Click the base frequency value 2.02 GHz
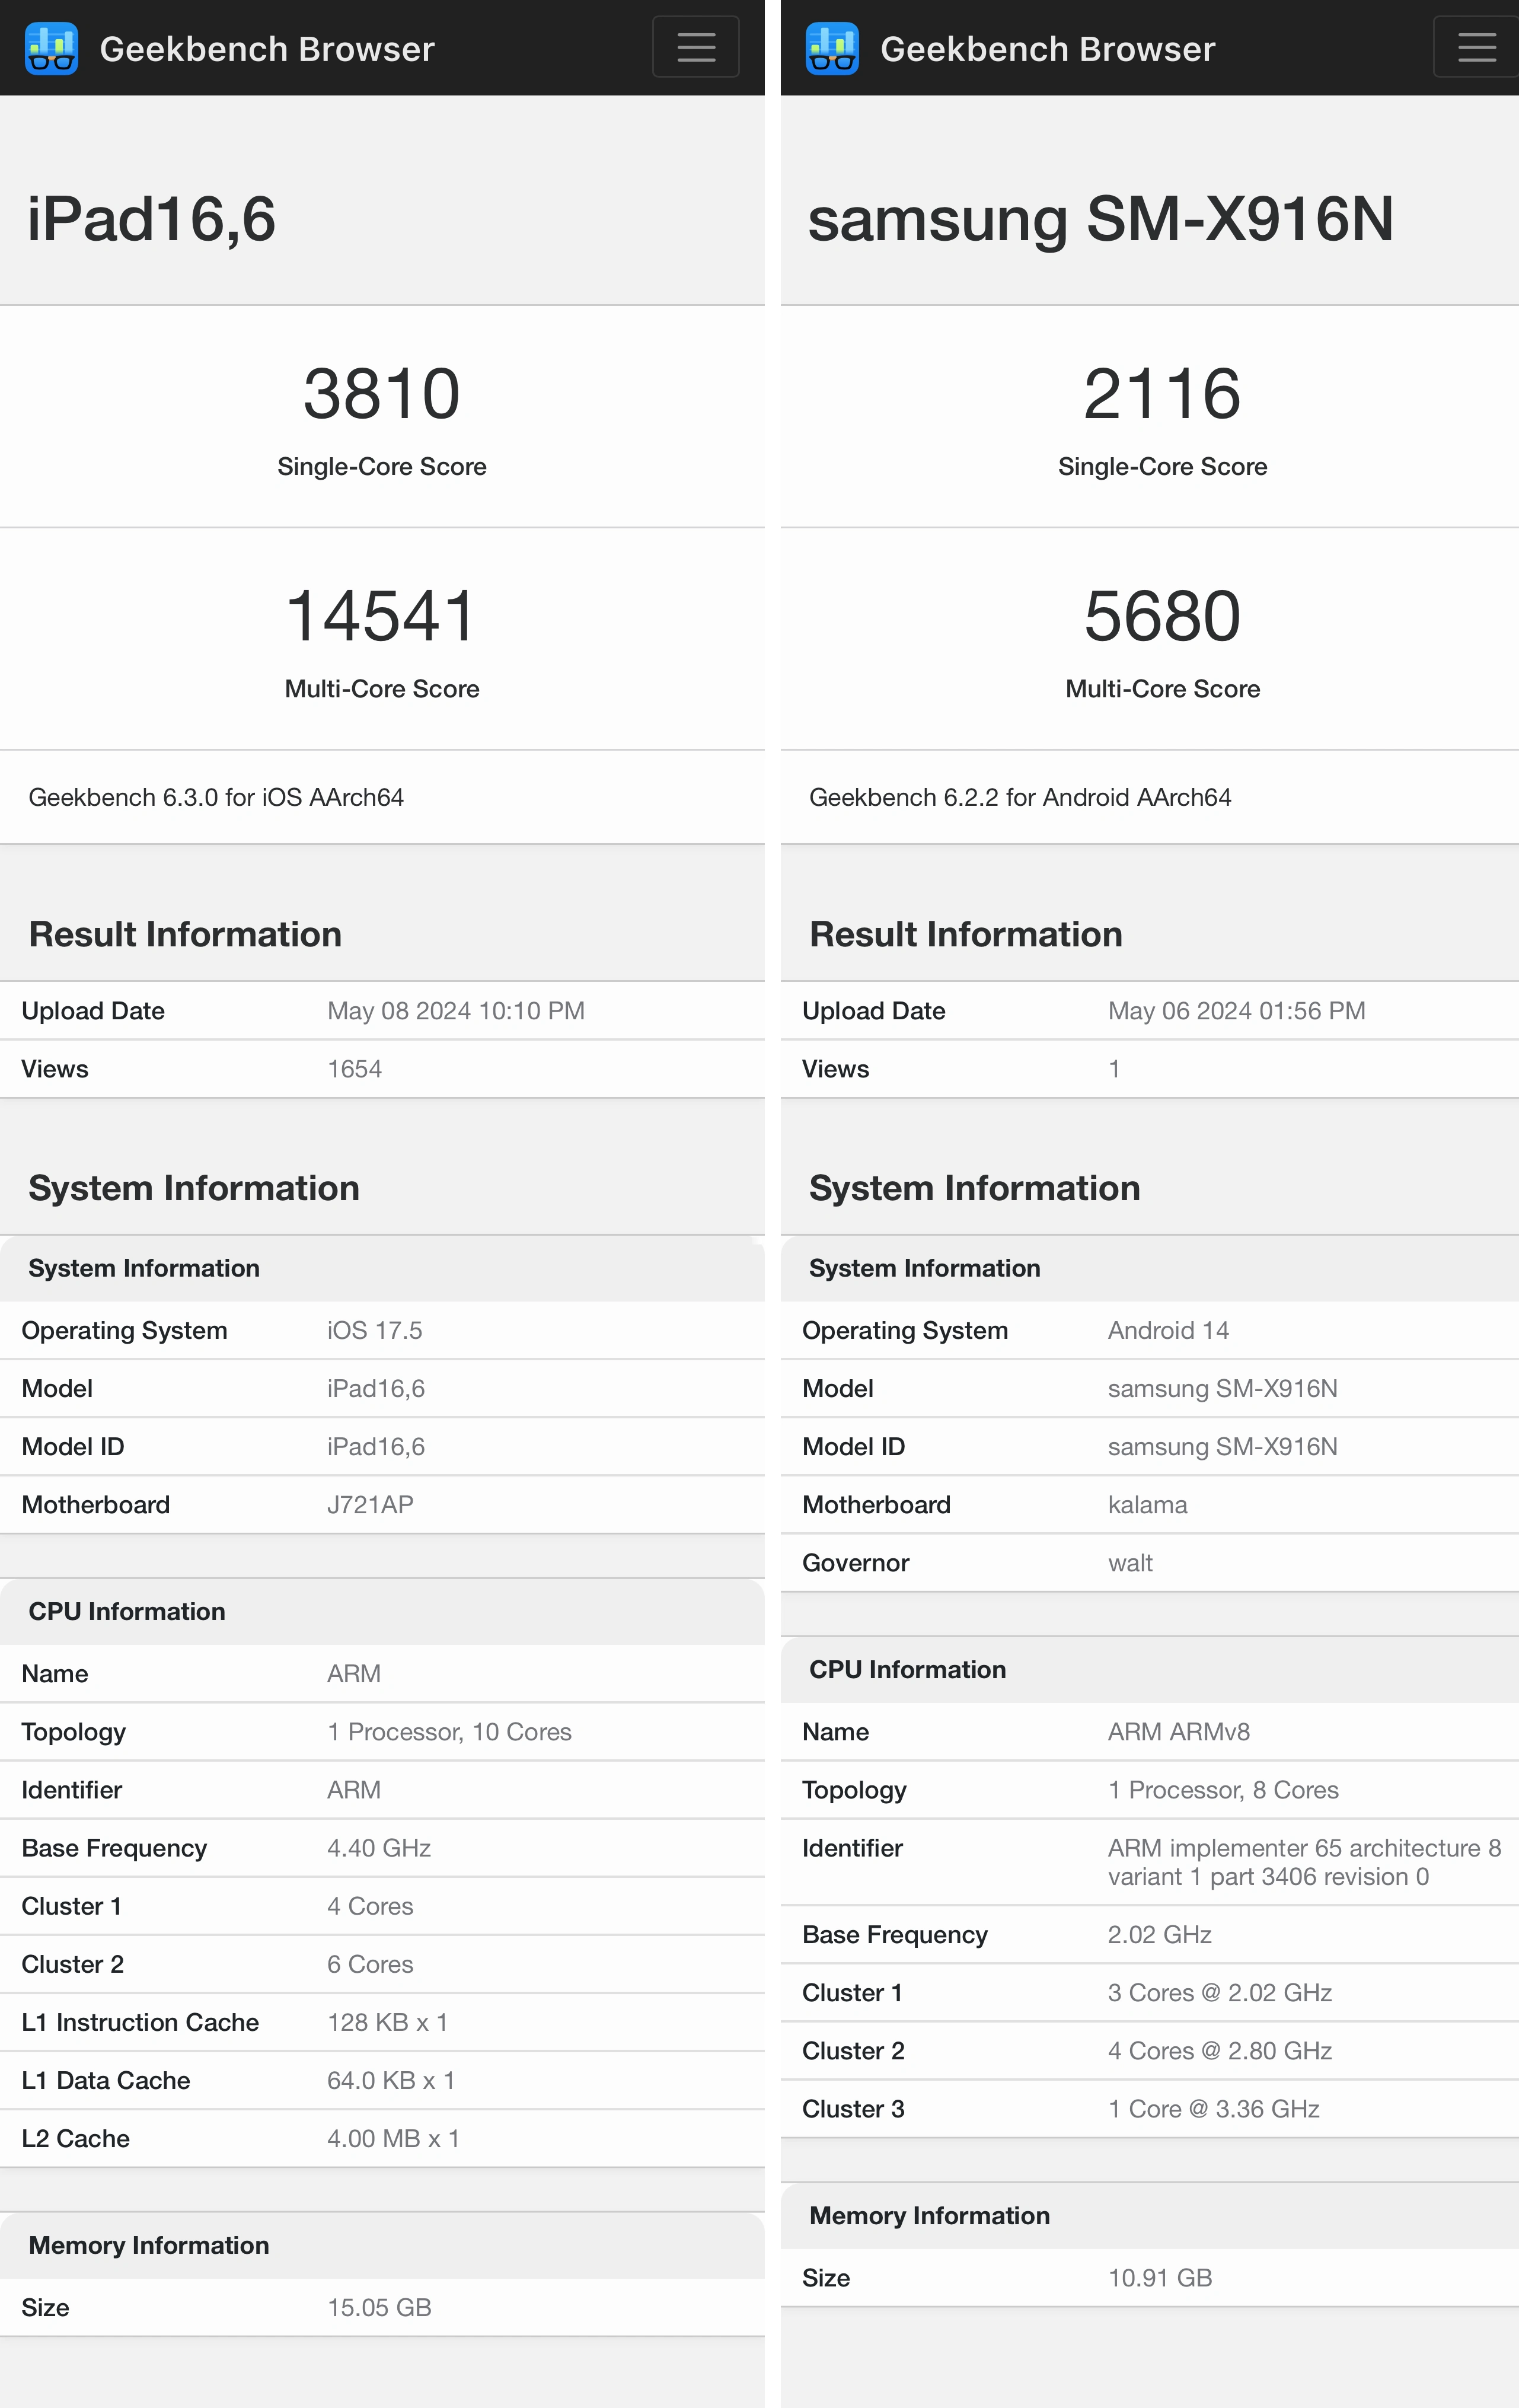 coord(1160,1935)
